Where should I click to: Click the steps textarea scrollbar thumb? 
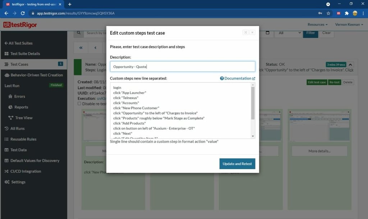253,103
